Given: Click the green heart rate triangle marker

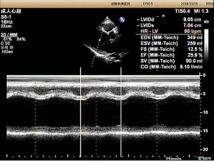Looking at the screenshot, I should pyautogui.click(x=200, y=159).
